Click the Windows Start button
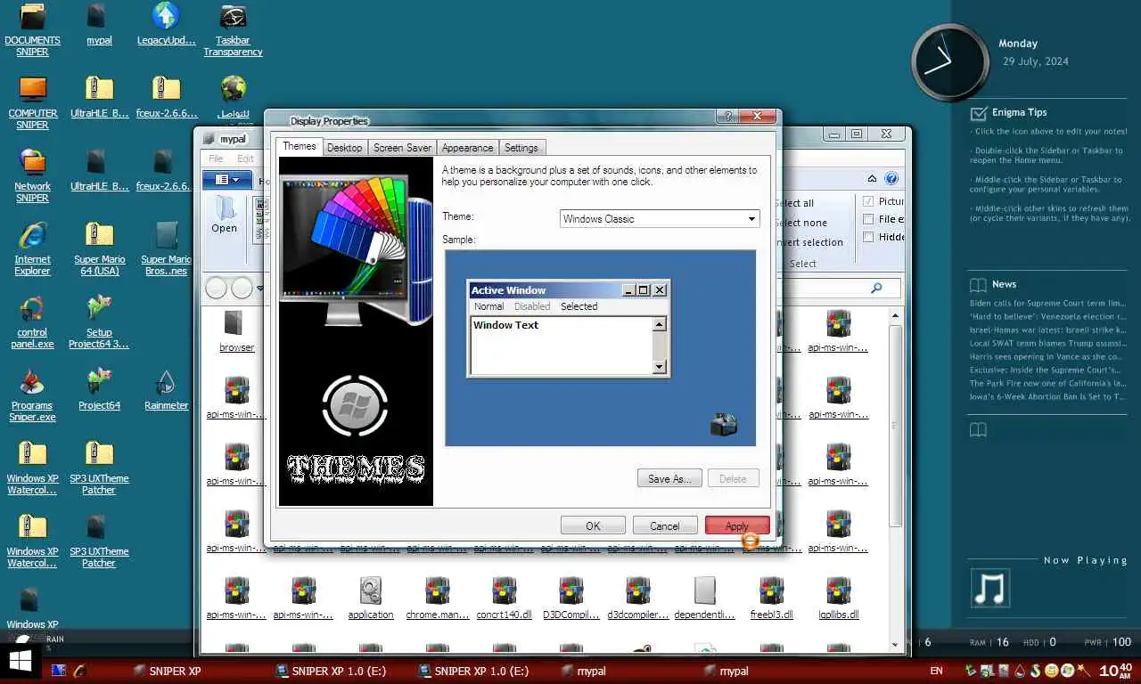The width and height of the screenshot is (1141, 684). (x=20, y=663)
